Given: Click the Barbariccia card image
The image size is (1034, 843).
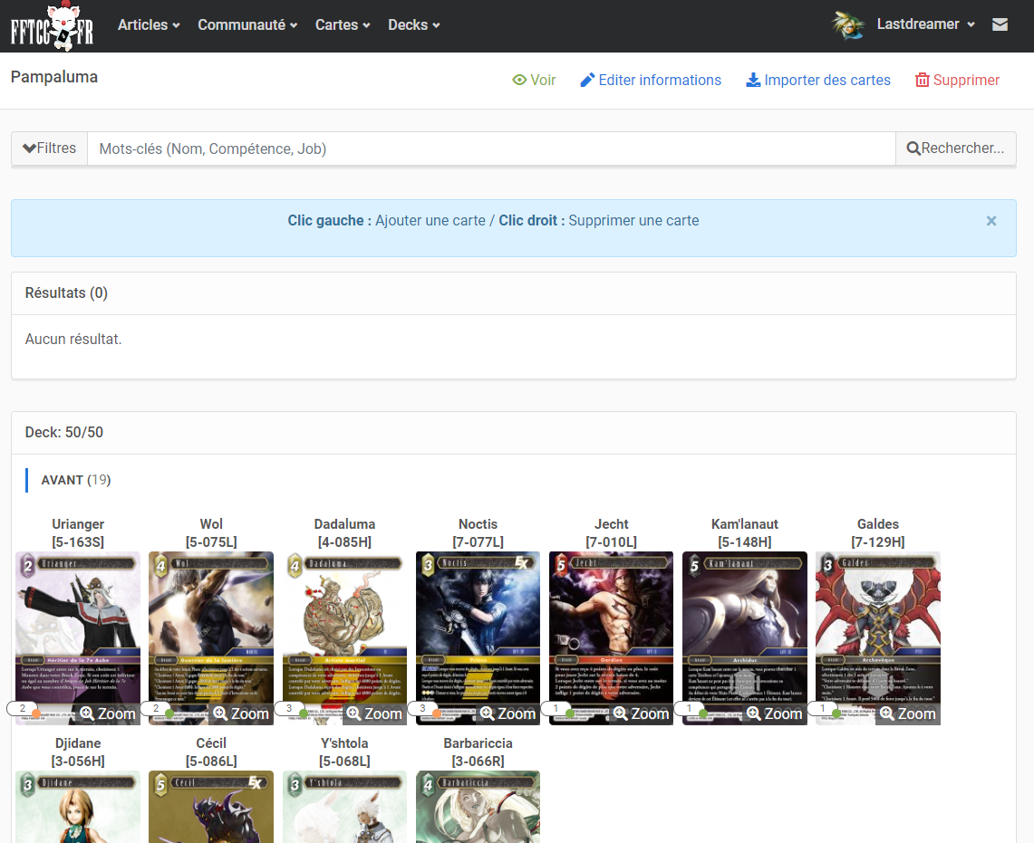Looking at the screenshot, I should (478, 807).
